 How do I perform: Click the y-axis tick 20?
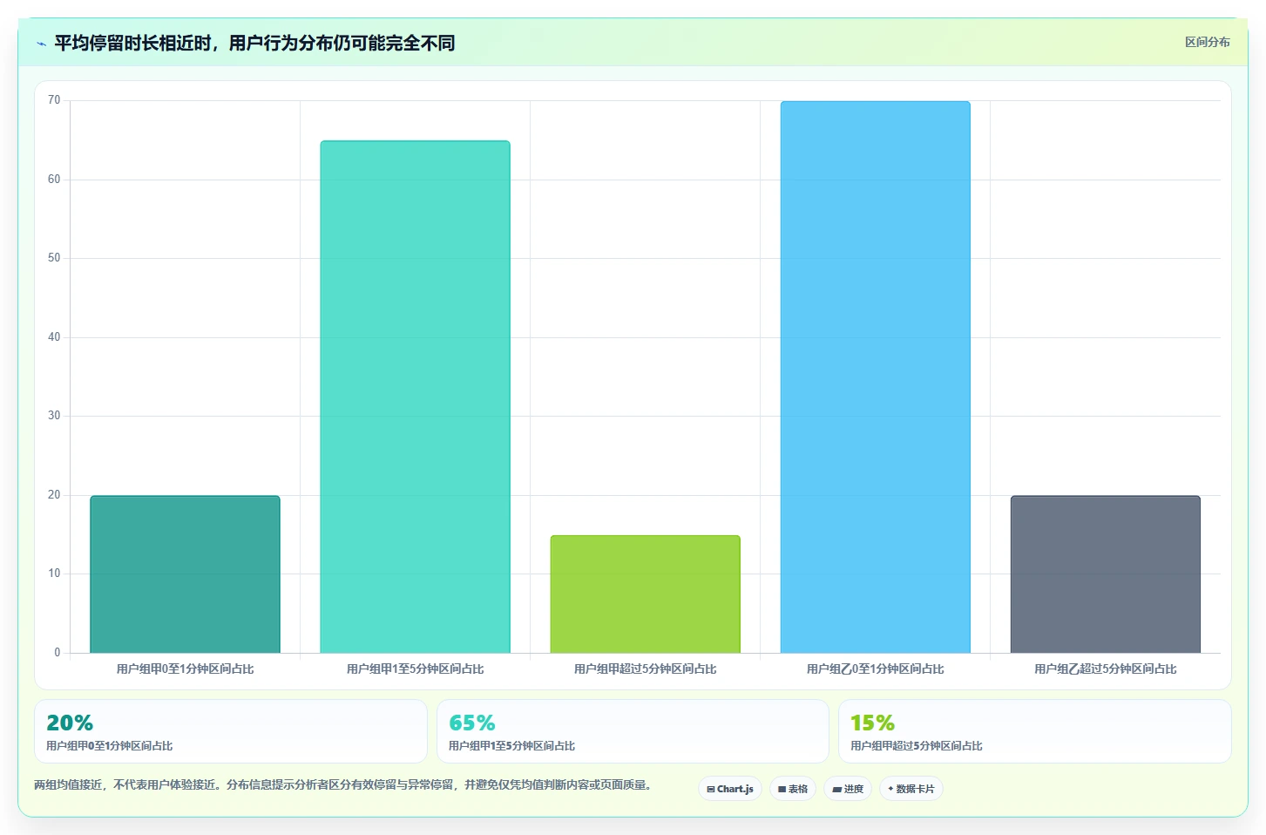click(x=54, y=495)
